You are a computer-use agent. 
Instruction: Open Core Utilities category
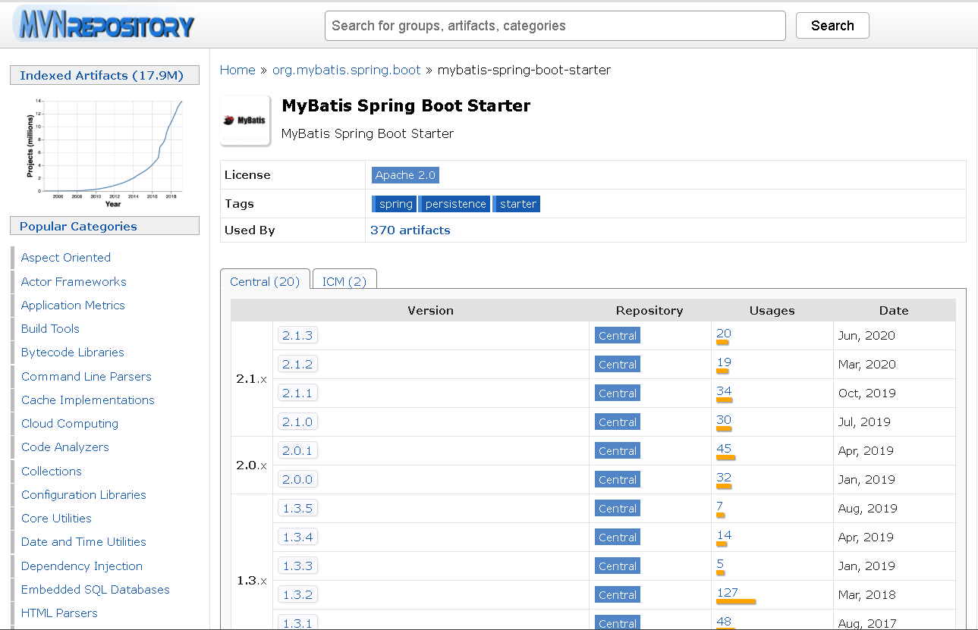[x=56, y=518]
